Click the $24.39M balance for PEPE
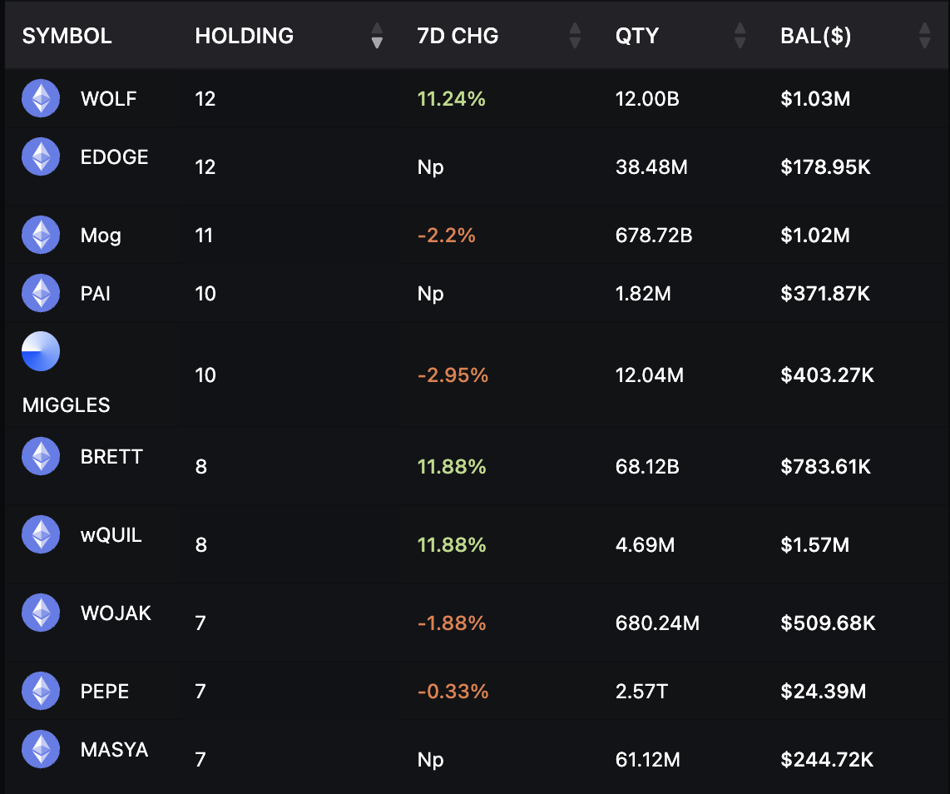Image resolution: width=950 pixels, height=794 pixels. [823, 691]
